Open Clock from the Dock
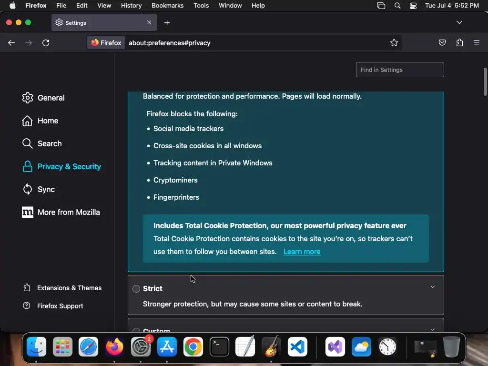The height and width of the screenshot is (366, 488). click(387, 346)
